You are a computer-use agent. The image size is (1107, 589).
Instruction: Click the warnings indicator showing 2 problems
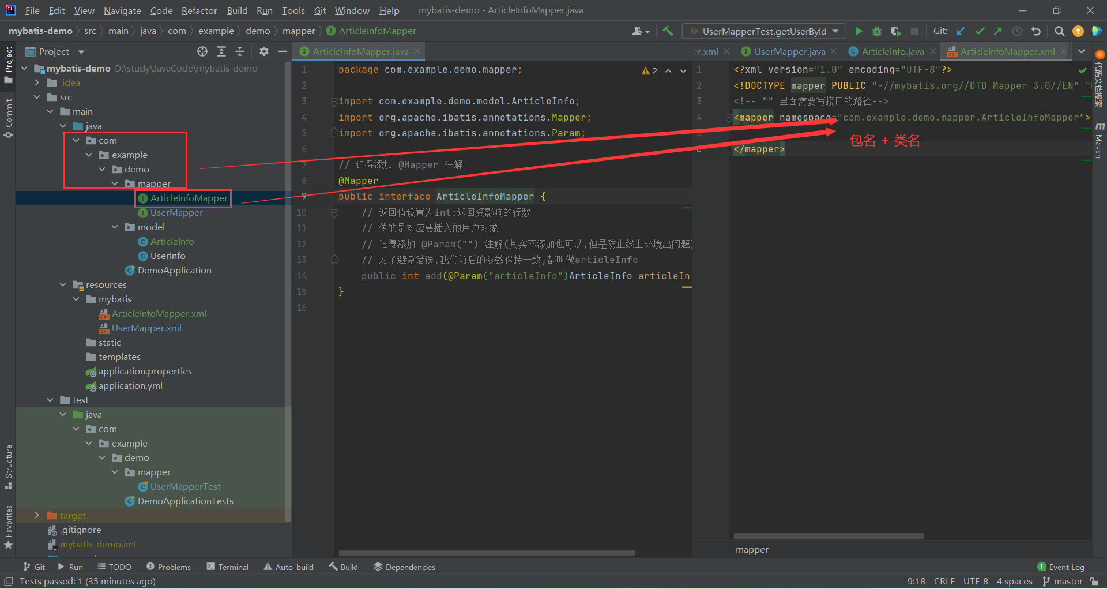click(x=650, y=71)
